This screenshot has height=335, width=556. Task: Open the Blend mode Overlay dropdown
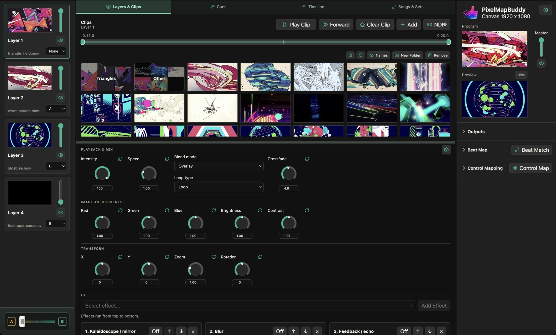(x=219, y=166)
